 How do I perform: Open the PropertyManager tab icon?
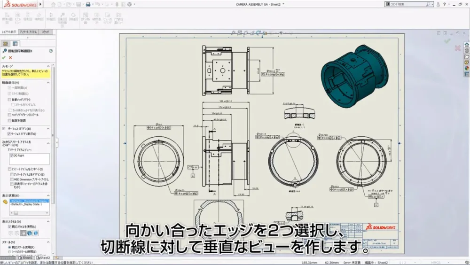tap(16, 44)
